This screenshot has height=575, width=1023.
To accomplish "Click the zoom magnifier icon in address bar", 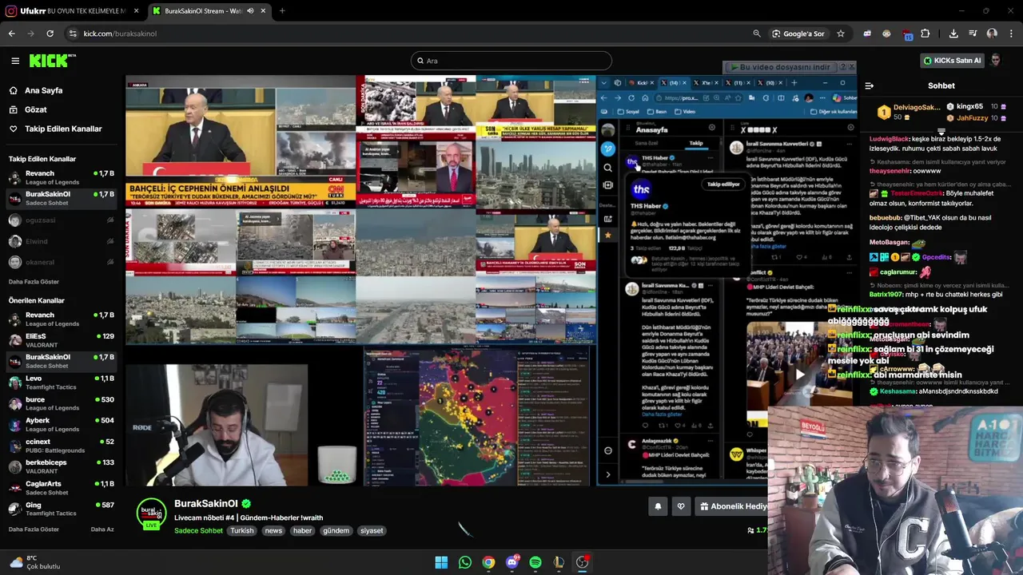I will tap(757, 34).
